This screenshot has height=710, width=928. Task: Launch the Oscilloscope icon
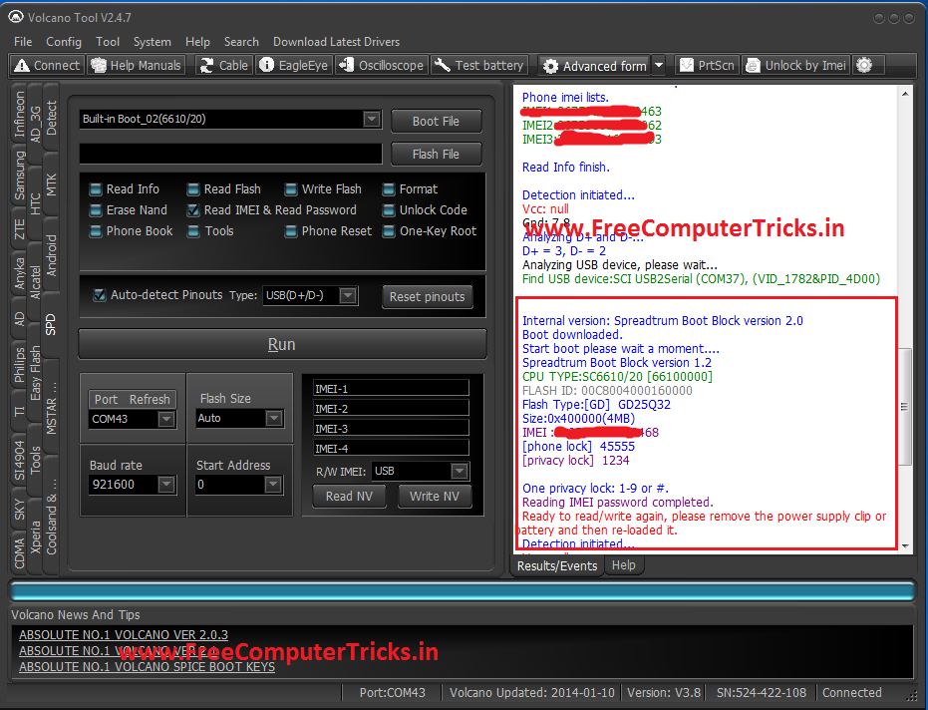346,65
